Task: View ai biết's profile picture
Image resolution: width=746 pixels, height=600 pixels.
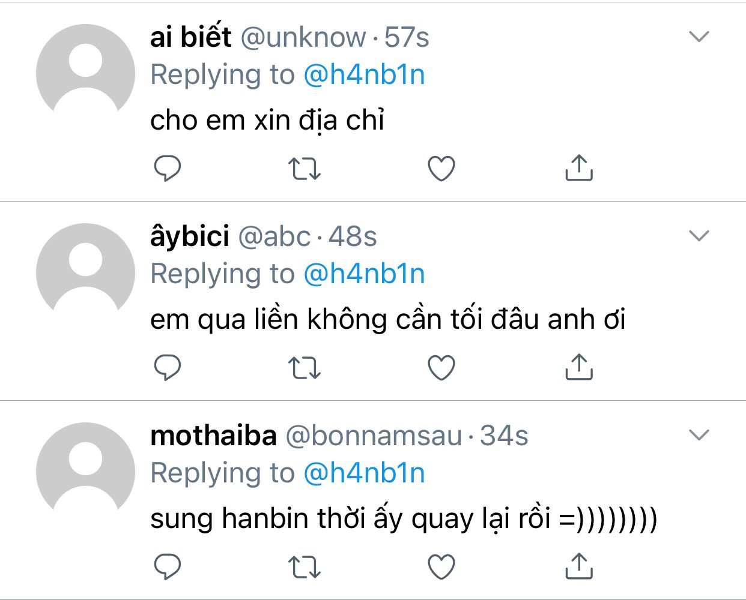Action: (85, 73)
